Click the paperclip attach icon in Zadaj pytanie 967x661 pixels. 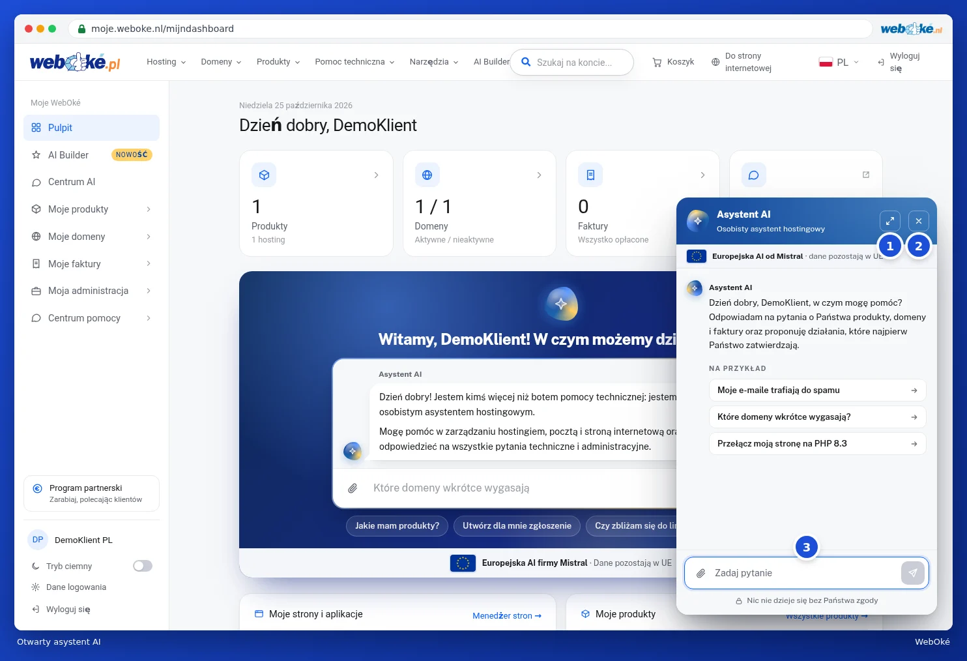(x=700, y=574)
